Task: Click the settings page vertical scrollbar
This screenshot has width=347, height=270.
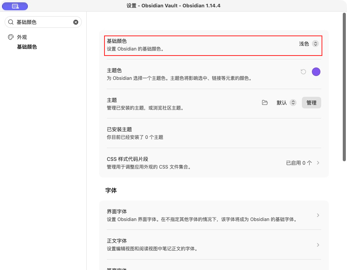Action: pos(344,87)
